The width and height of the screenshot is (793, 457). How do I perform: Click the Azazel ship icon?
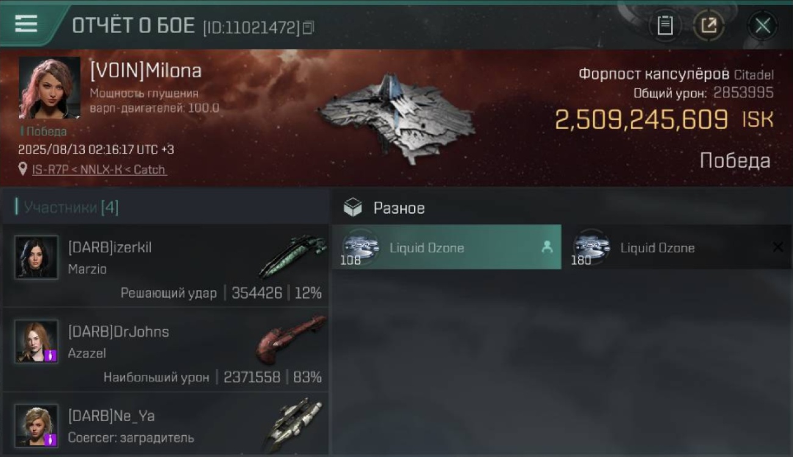coord(290,339)
